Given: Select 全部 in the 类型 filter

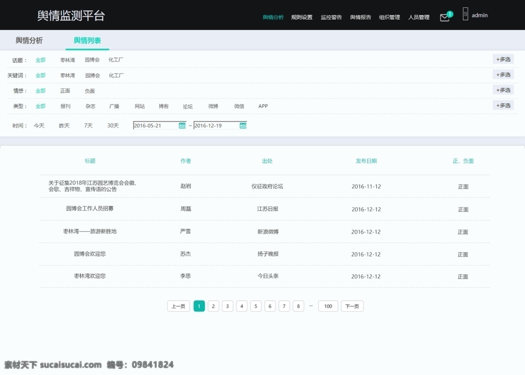Looking at the screenshot, I should (x=41, y=106).
